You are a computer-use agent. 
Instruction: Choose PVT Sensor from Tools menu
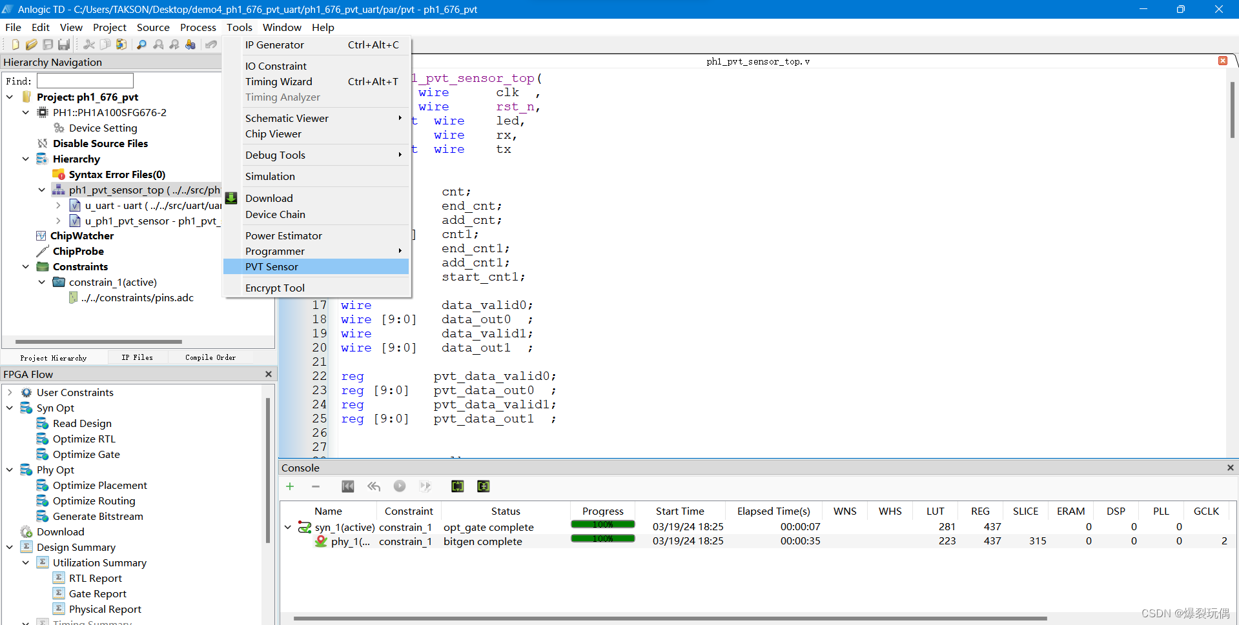pyautogui.click(x=316, y=266)
